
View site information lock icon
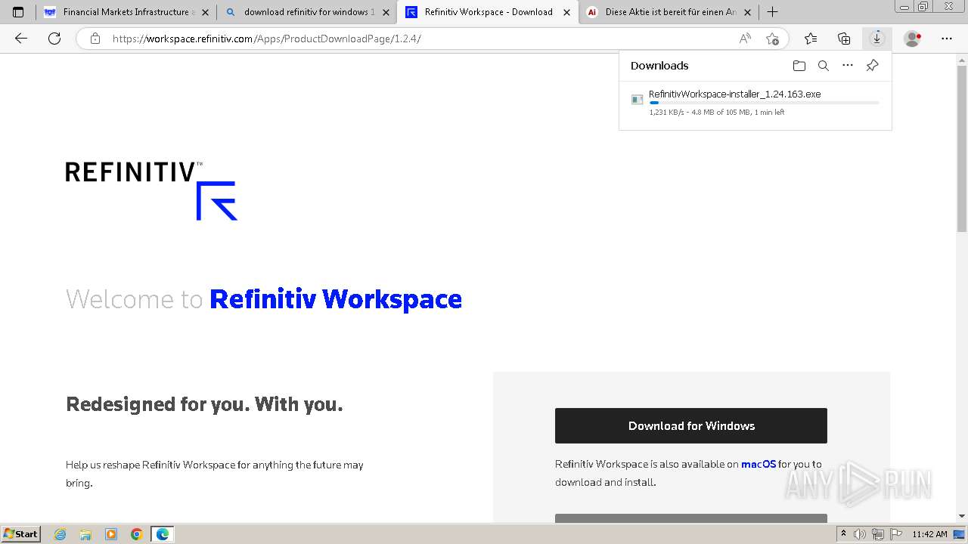(95, 39)
